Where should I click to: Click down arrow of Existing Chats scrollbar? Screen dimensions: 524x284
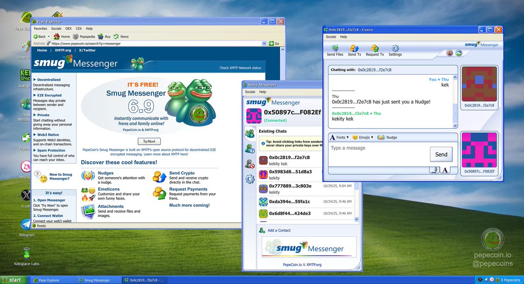point(356,219)
